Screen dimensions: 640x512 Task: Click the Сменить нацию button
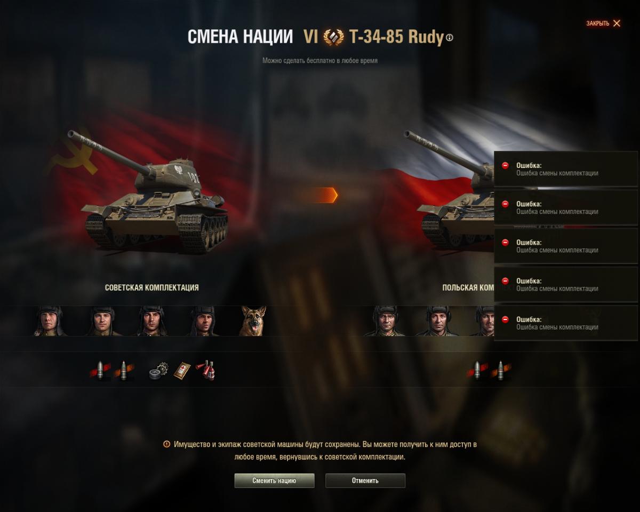click(x=274, y=481)
